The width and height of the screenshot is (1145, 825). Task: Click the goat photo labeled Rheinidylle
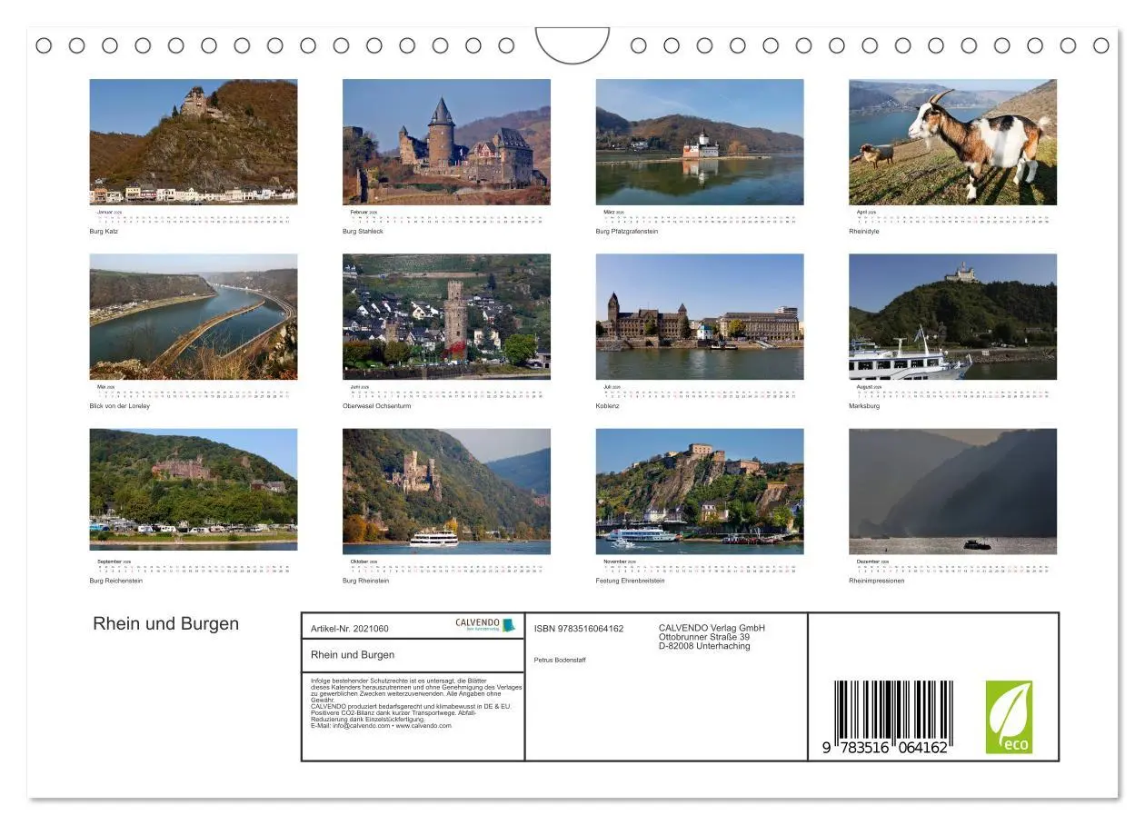(952, 141)
